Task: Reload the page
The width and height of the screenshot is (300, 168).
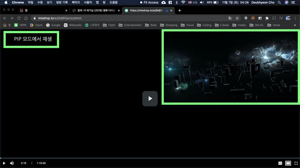Action: tap(19, 18)
